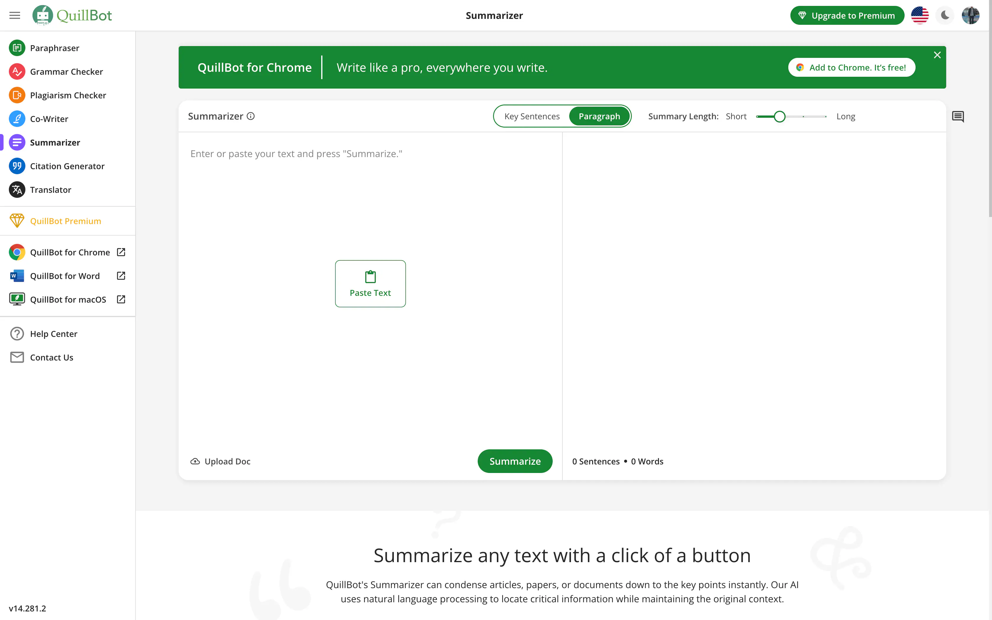Expand the hamburger navigation menu
Image resolution: width=992 pixels, height=620 pixels.
[x=15, y=15]
